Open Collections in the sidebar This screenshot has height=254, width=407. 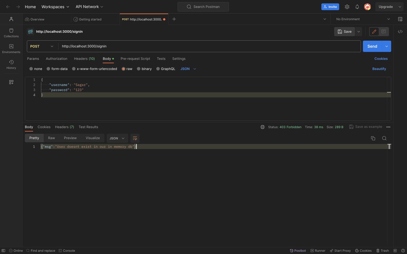click(x=11, y=33)
